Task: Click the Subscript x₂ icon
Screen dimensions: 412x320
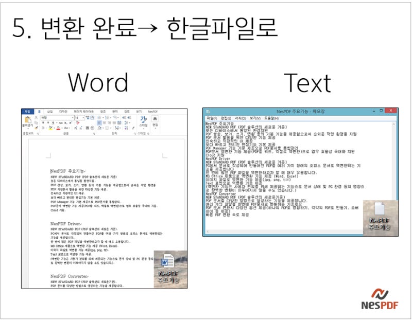Action: pyautogui.click(x=65, y=123)
